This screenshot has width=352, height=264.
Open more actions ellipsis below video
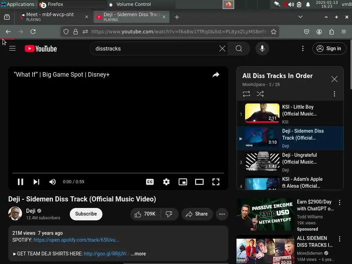pyautogui.click(x=222, y=214)
